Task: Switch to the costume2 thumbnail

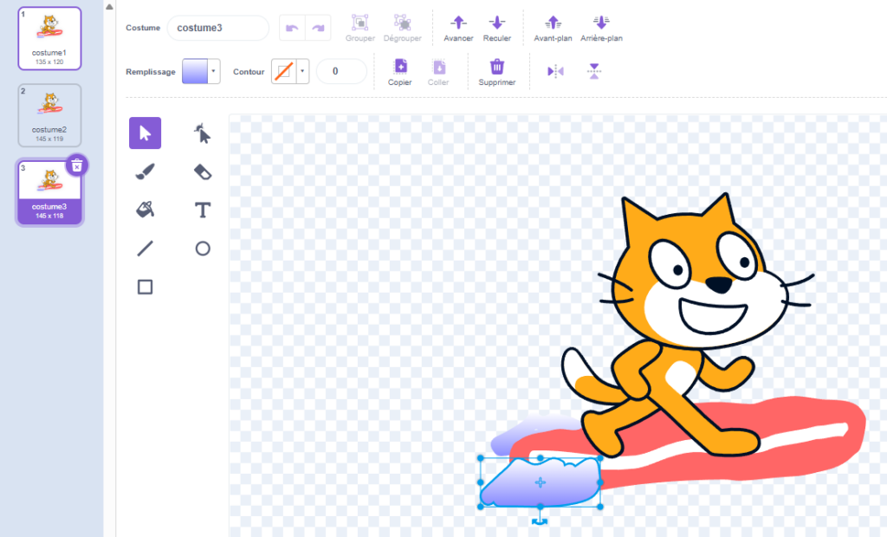Action: pyautogui.click(x=49, y=115)
